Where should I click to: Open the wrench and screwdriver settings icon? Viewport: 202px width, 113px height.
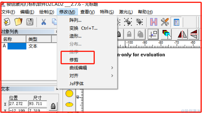point(165,22)
